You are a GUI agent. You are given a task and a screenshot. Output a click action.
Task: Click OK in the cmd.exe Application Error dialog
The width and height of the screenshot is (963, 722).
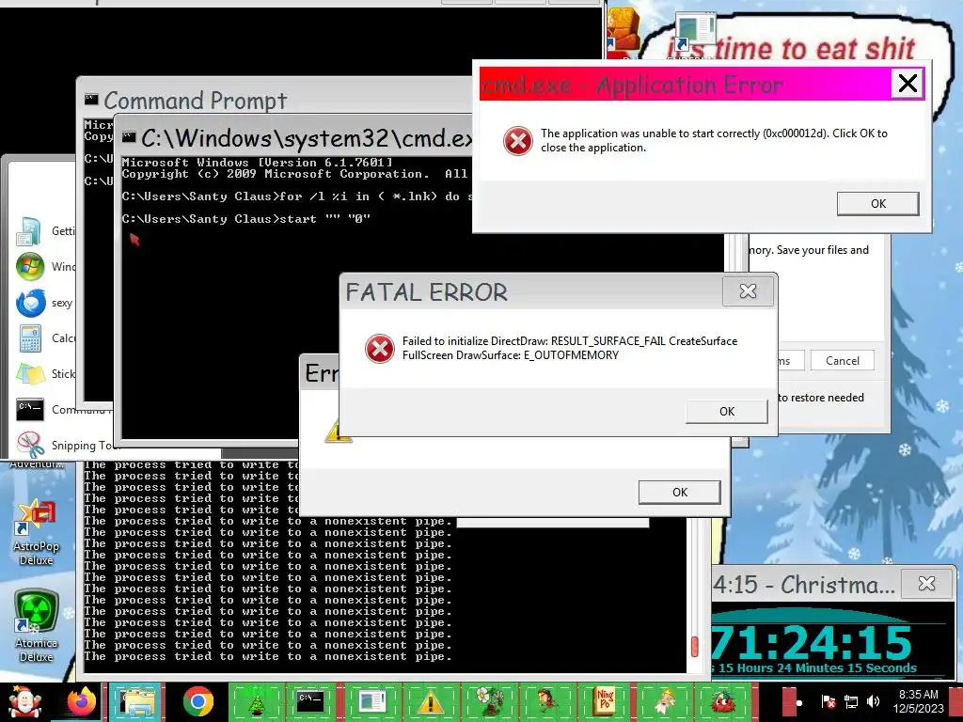click(x=877, y=203)
